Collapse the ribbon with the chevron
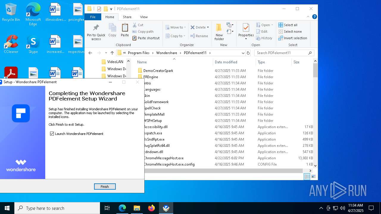381x214 pixels. [308, 17]
